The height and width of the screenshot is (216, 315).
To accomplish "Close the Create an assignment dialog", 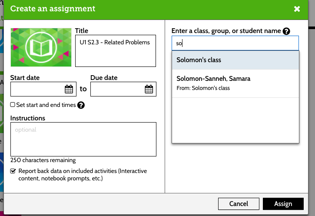I will coord(297,9).
